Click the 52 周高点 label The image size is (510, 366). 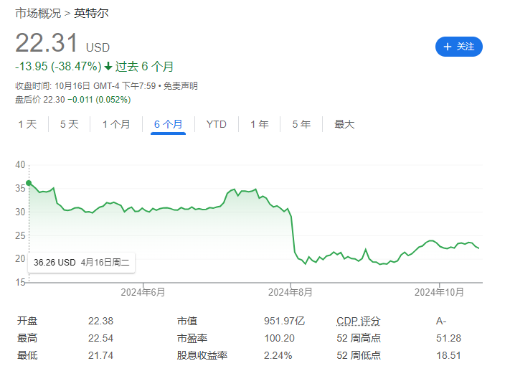point(359,338)
